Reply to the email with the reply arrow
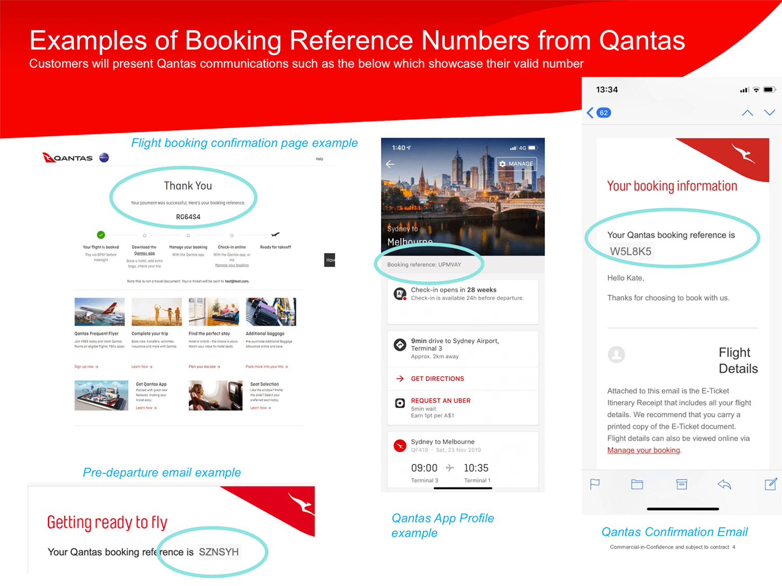The image size is (782, 586). tap(724, 484)
